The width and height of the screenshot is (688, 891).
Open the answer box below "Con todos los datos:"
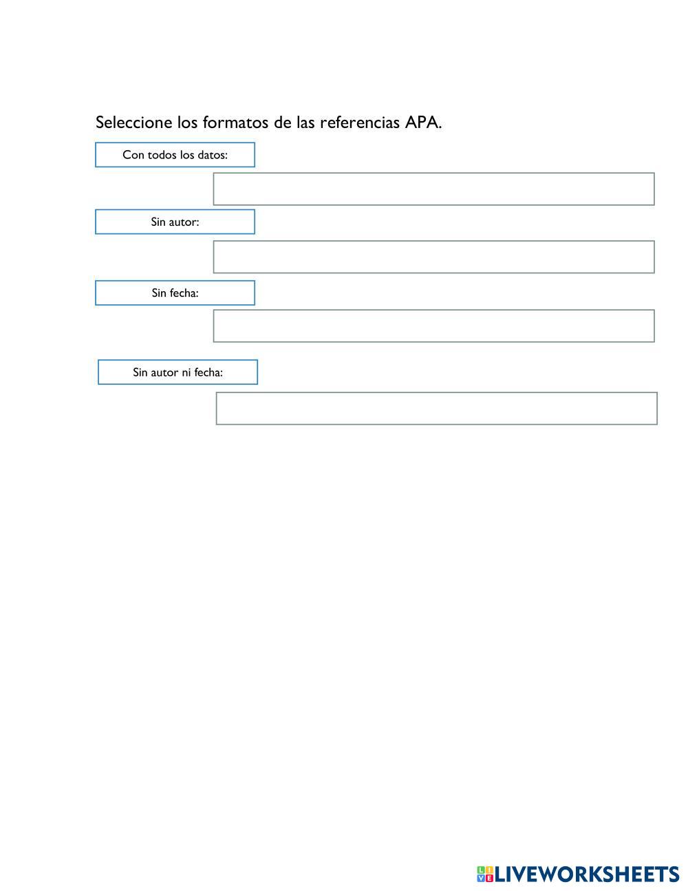click(433, 189)
